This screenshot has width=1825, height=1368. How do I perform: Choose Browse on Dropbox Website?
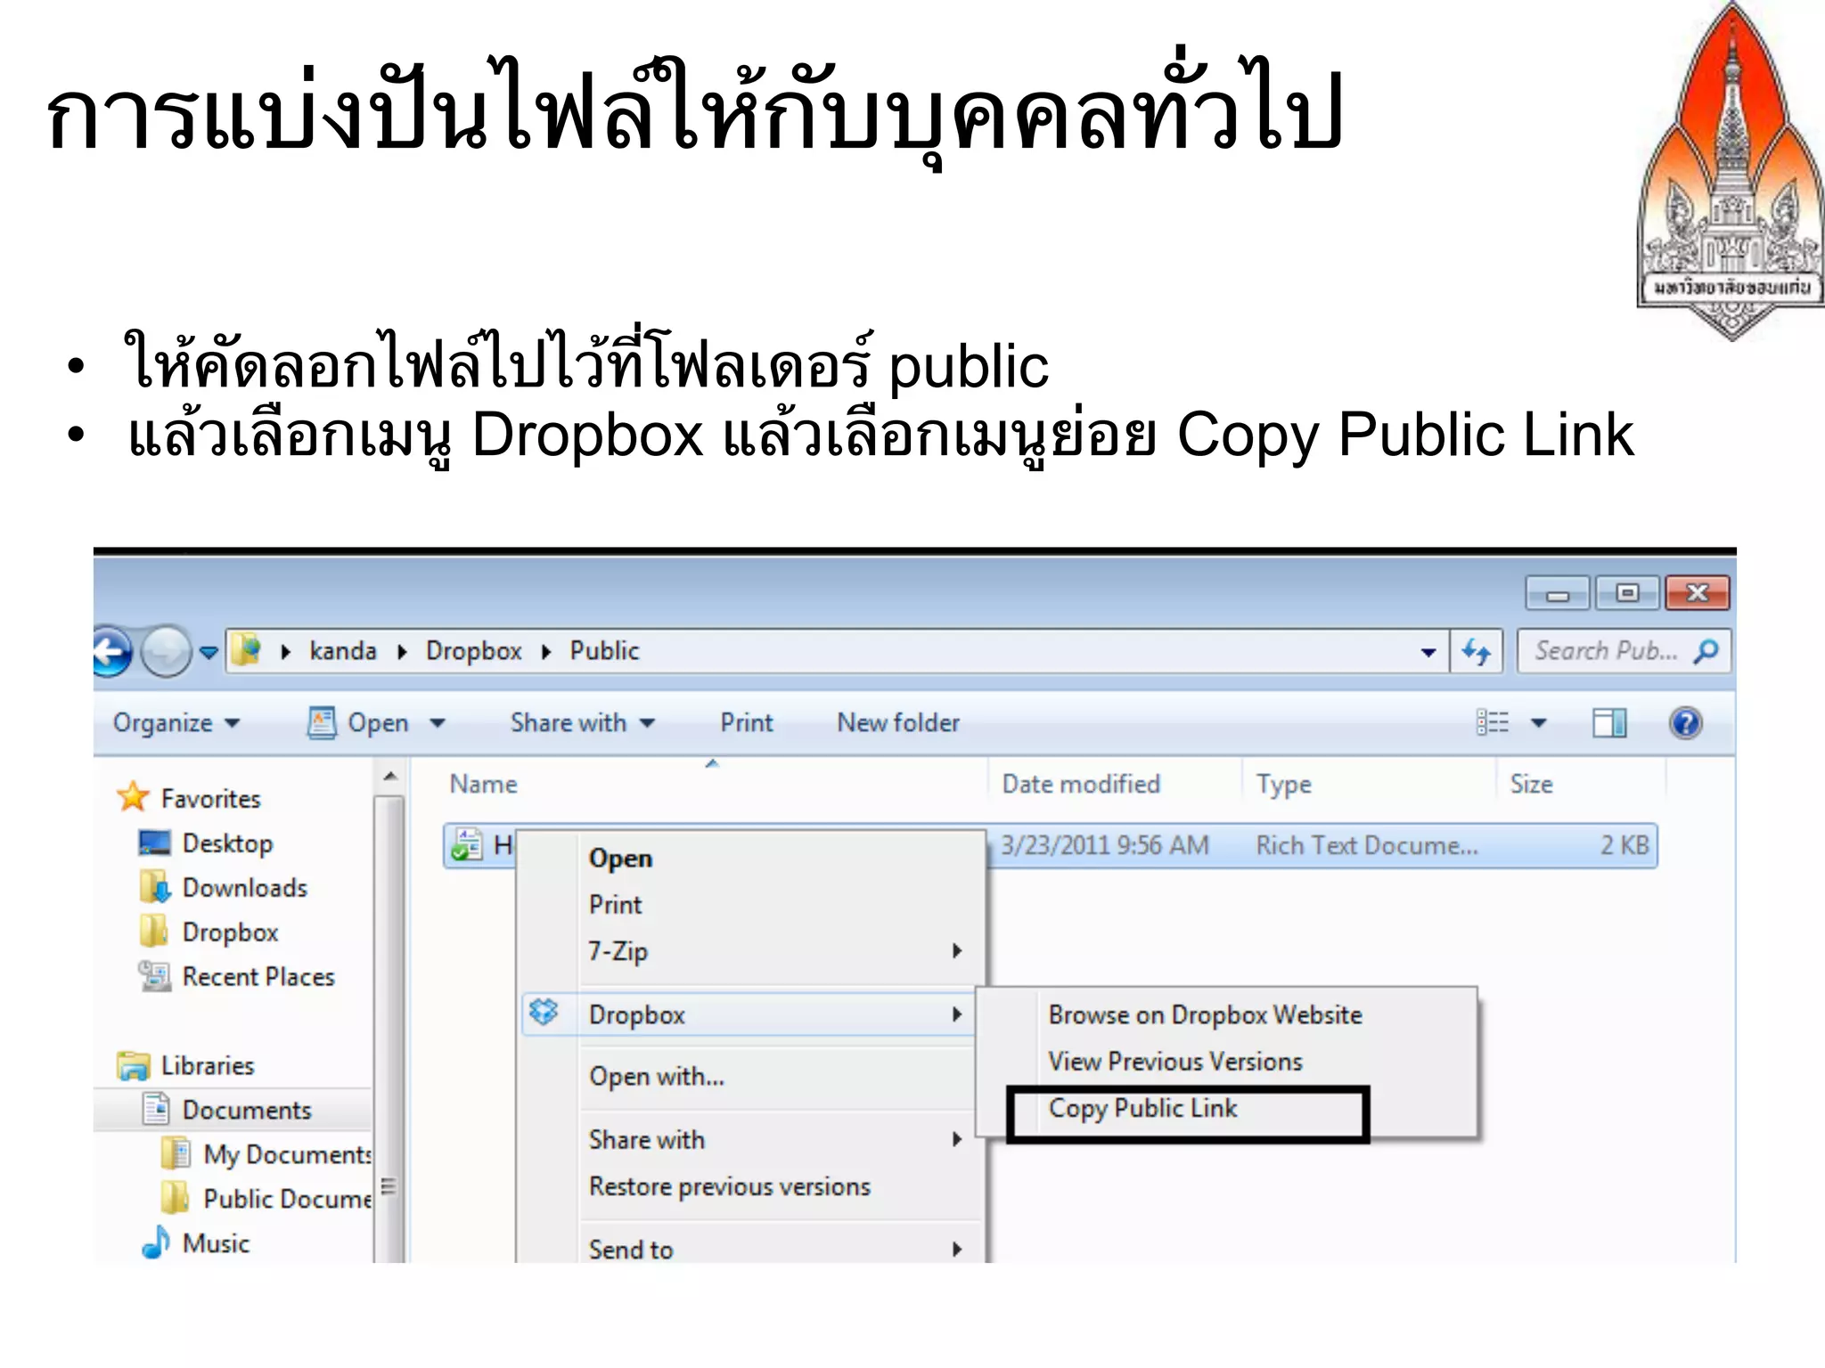(1205, 1015)
